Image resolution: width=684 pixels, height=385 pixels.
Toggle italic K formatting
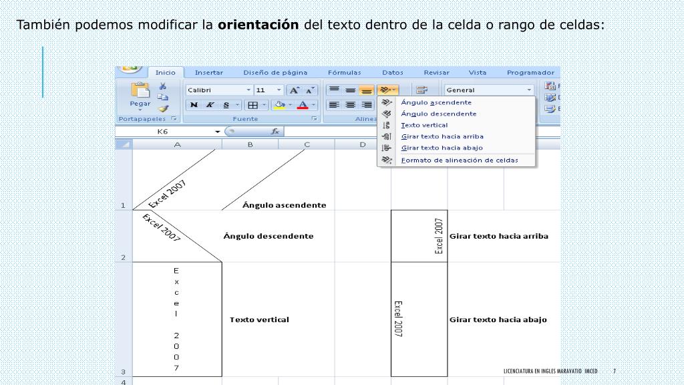[x=210, y=105]
